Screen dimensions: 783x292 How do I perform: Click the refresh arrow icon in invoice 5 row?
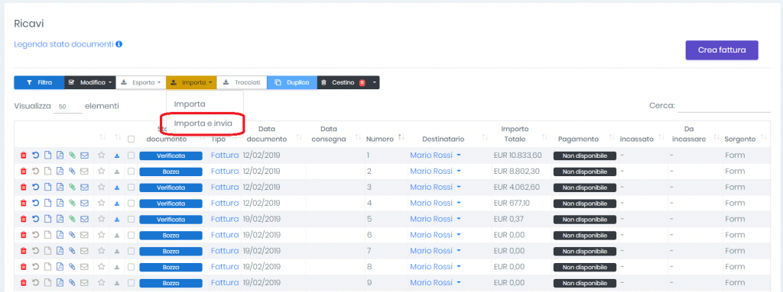[x=35, y=219]
